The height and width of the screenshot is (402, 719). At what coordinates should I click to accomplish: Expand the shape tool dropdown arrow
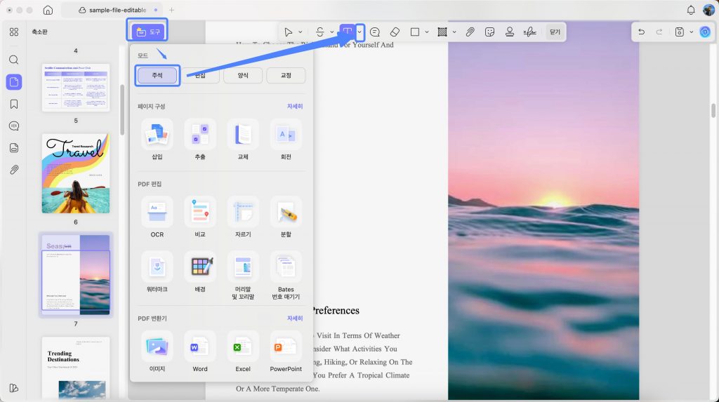[x=427, y=32]
